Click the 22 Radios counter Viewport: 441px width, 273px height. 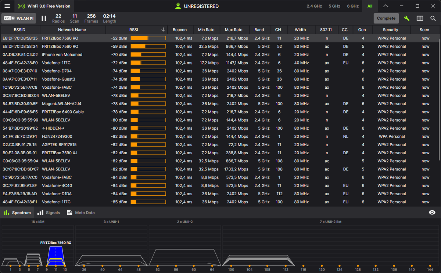point(58,18)
